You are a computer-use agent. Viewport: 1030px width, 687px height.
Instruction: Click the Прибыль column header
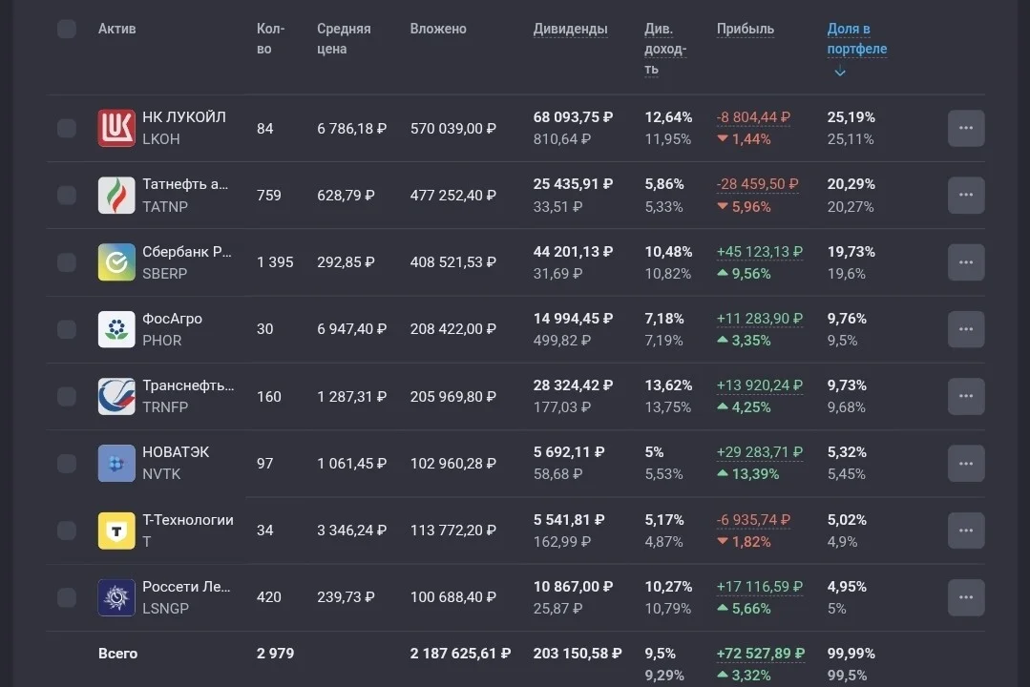745,29
